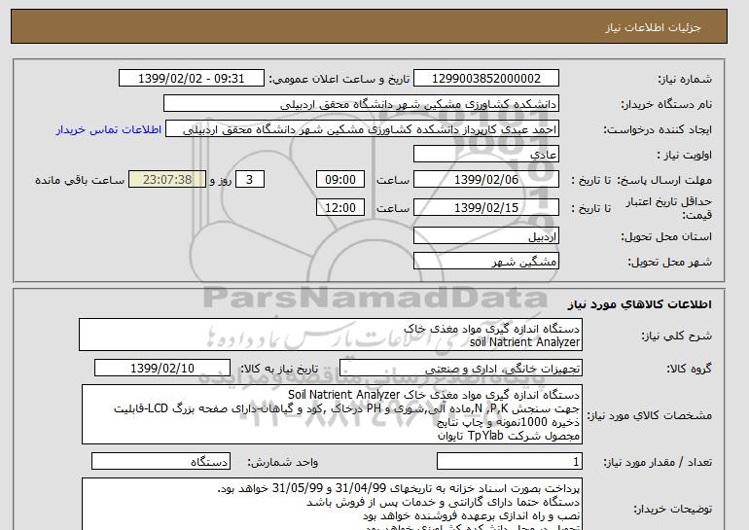The height and width of the screenshot is (530, 749).
Task: Select the section title اطلاعات کالاهای مورد نیاز
Action: (x=640, y=304)
